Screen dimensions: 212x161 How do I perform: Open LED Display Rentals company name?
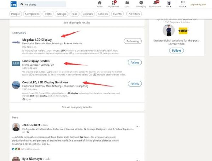point(36,61)
